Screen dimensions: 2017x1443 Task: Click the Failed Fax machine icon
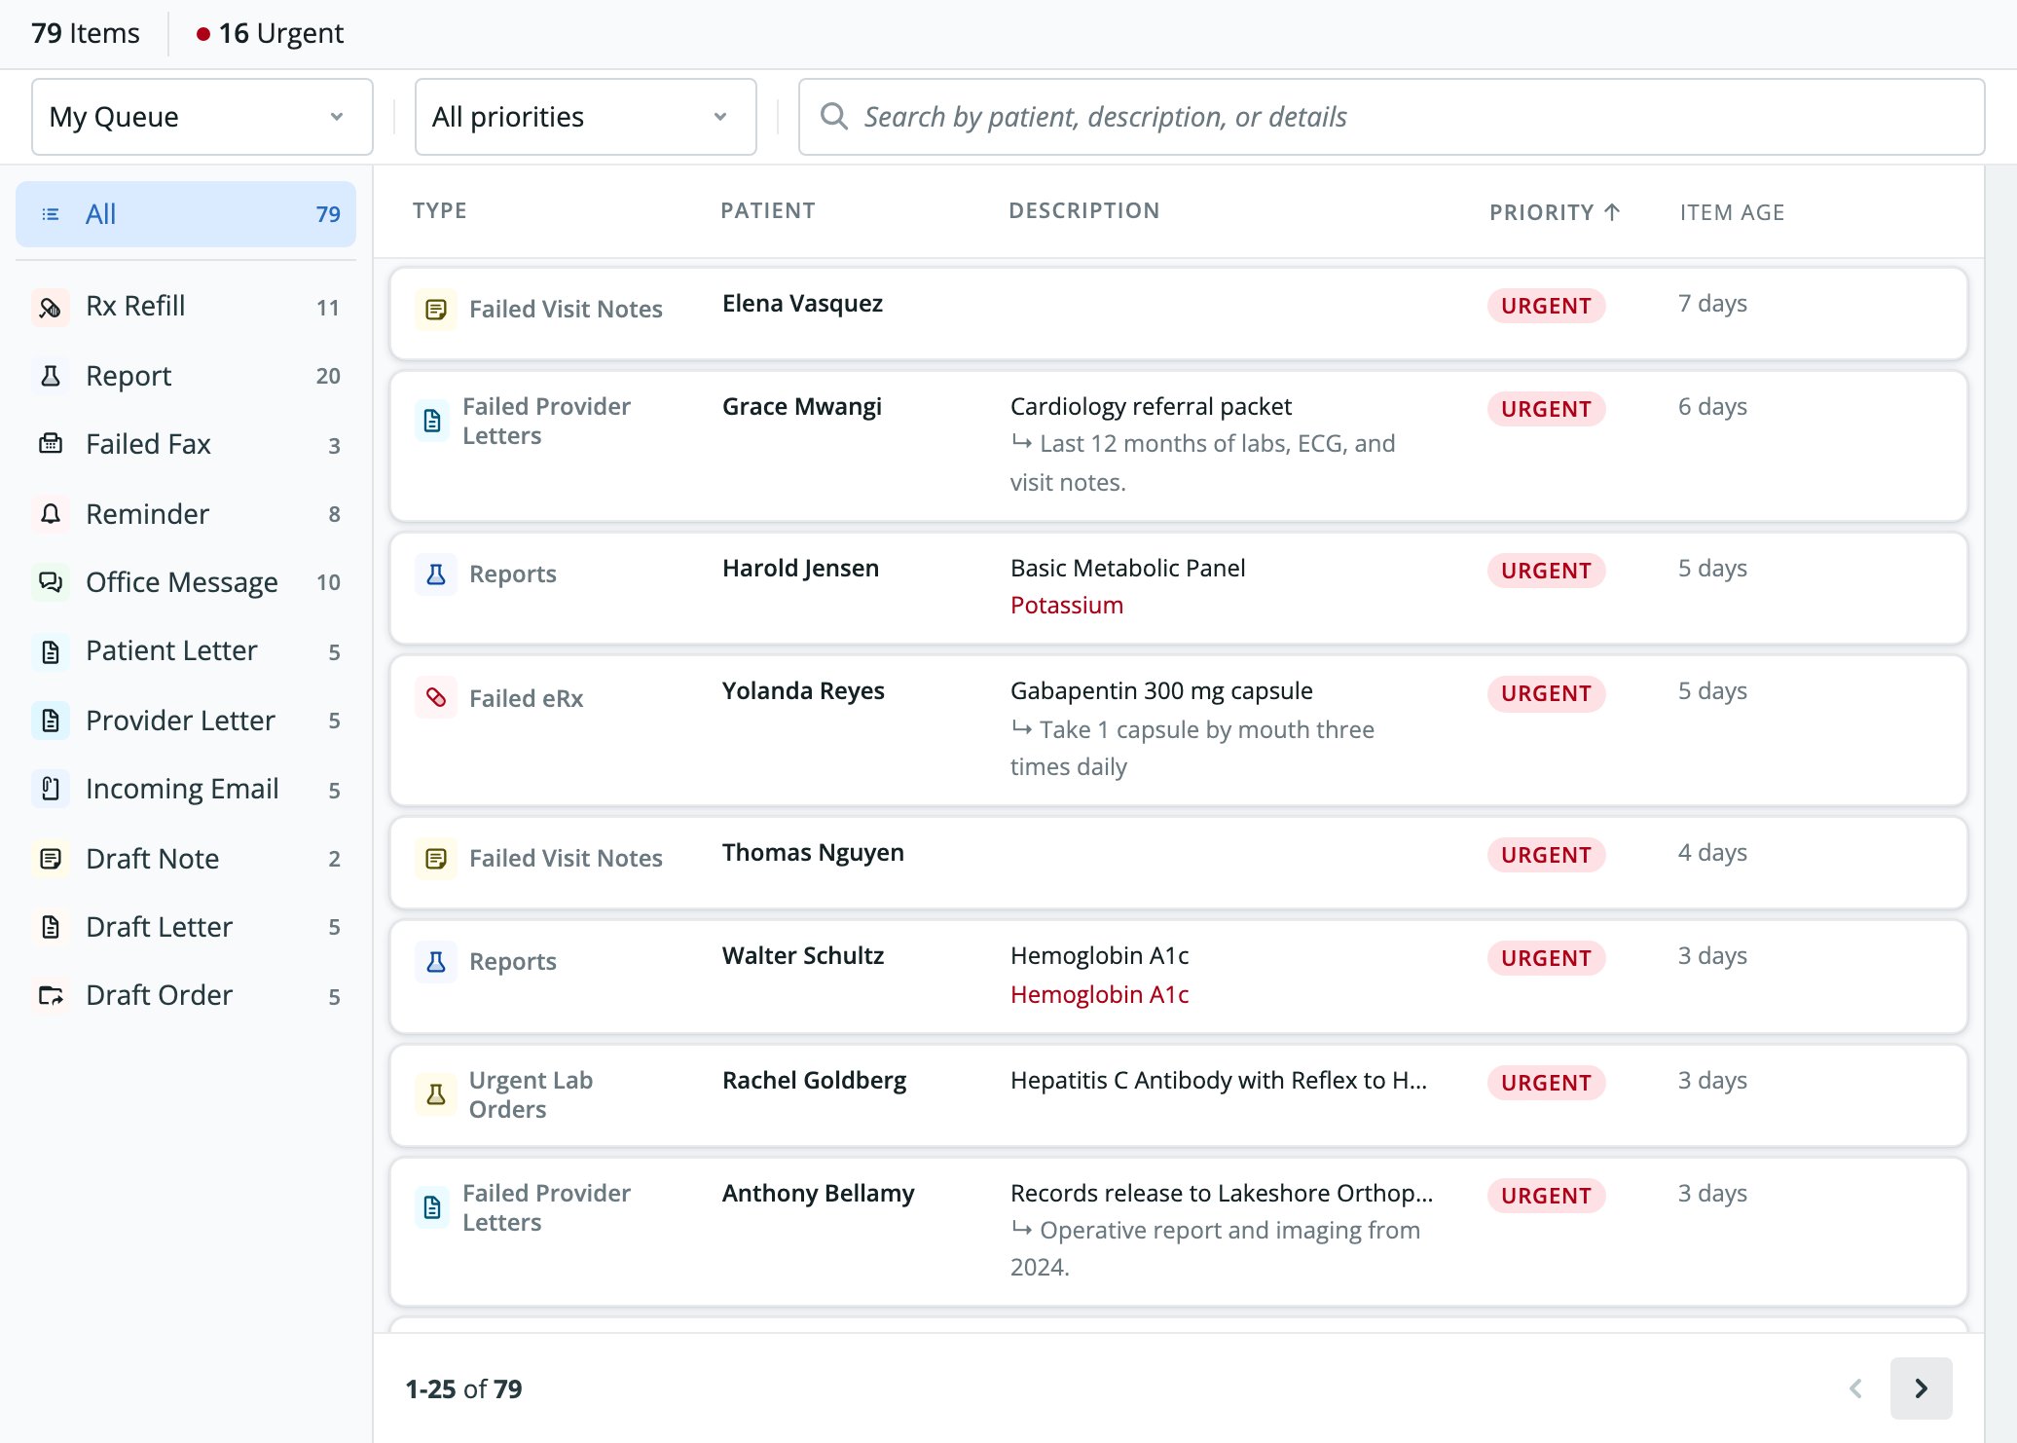[50, 444]
